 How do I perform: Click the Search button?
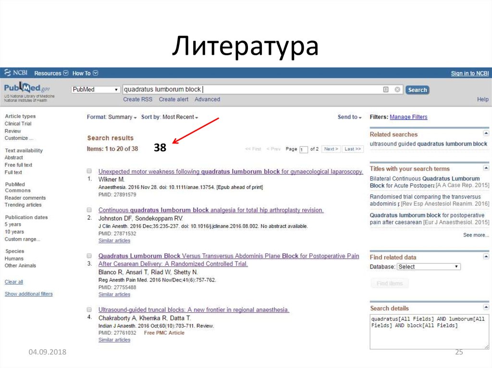417,89
